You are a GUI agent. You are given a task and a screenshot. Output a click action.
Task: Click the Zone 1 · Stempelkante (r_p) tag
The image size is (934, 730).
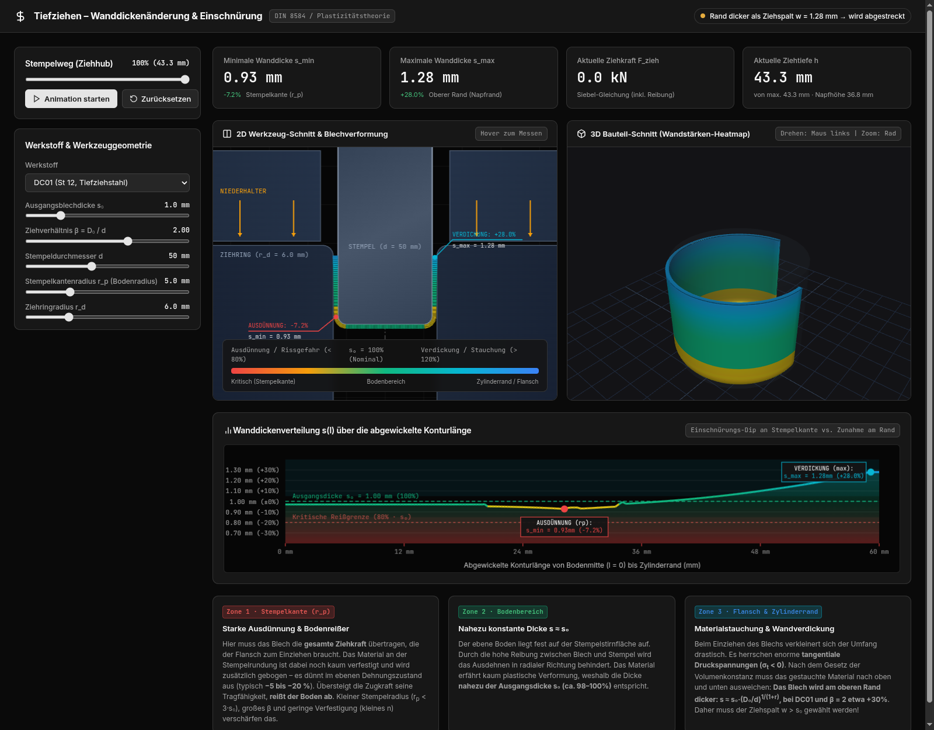pos(278,612)
